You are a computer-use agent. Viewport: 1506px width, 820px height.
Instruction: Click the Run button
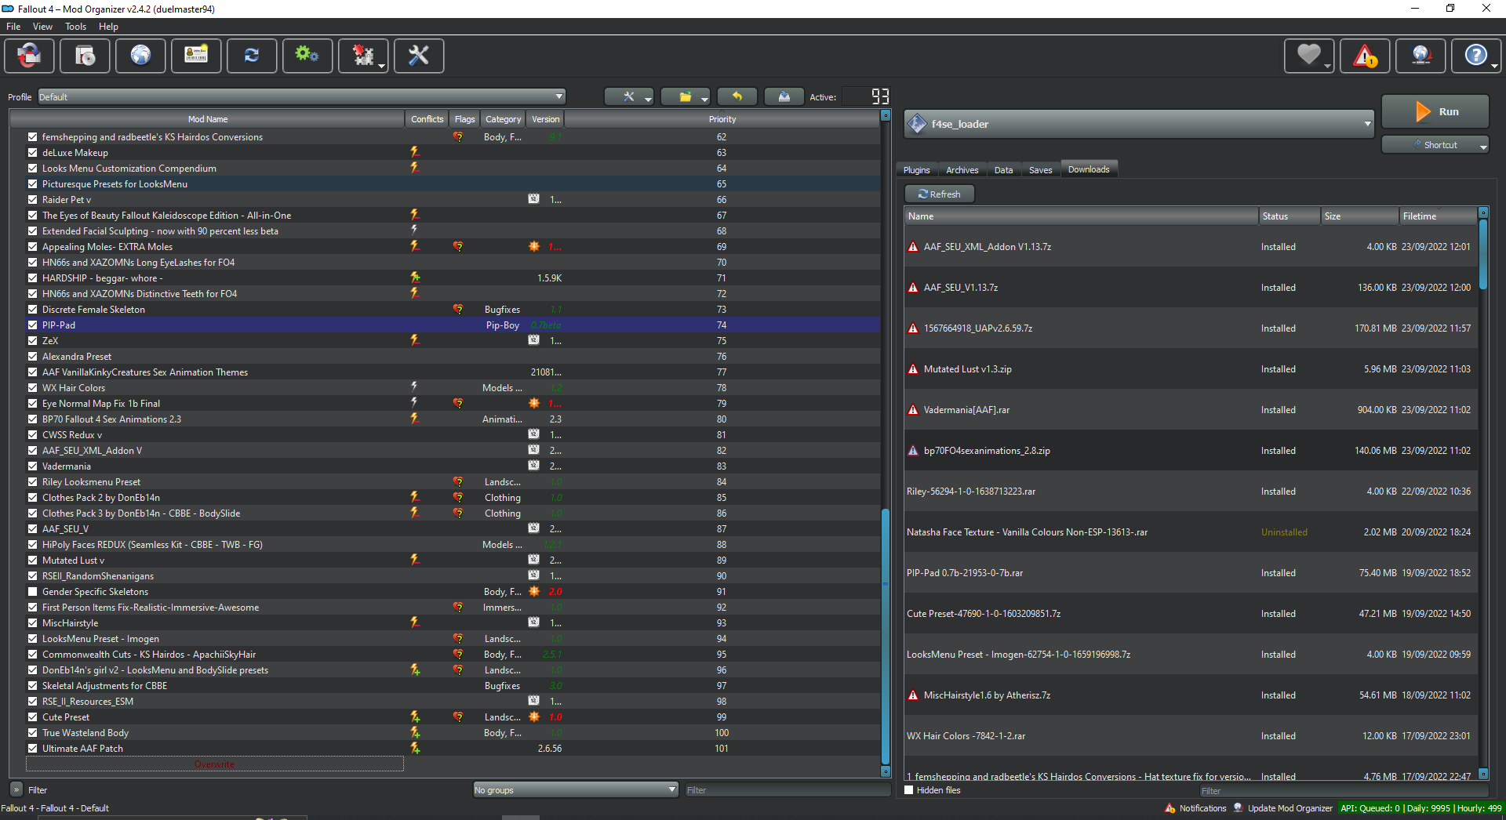tap(1435, 111)
